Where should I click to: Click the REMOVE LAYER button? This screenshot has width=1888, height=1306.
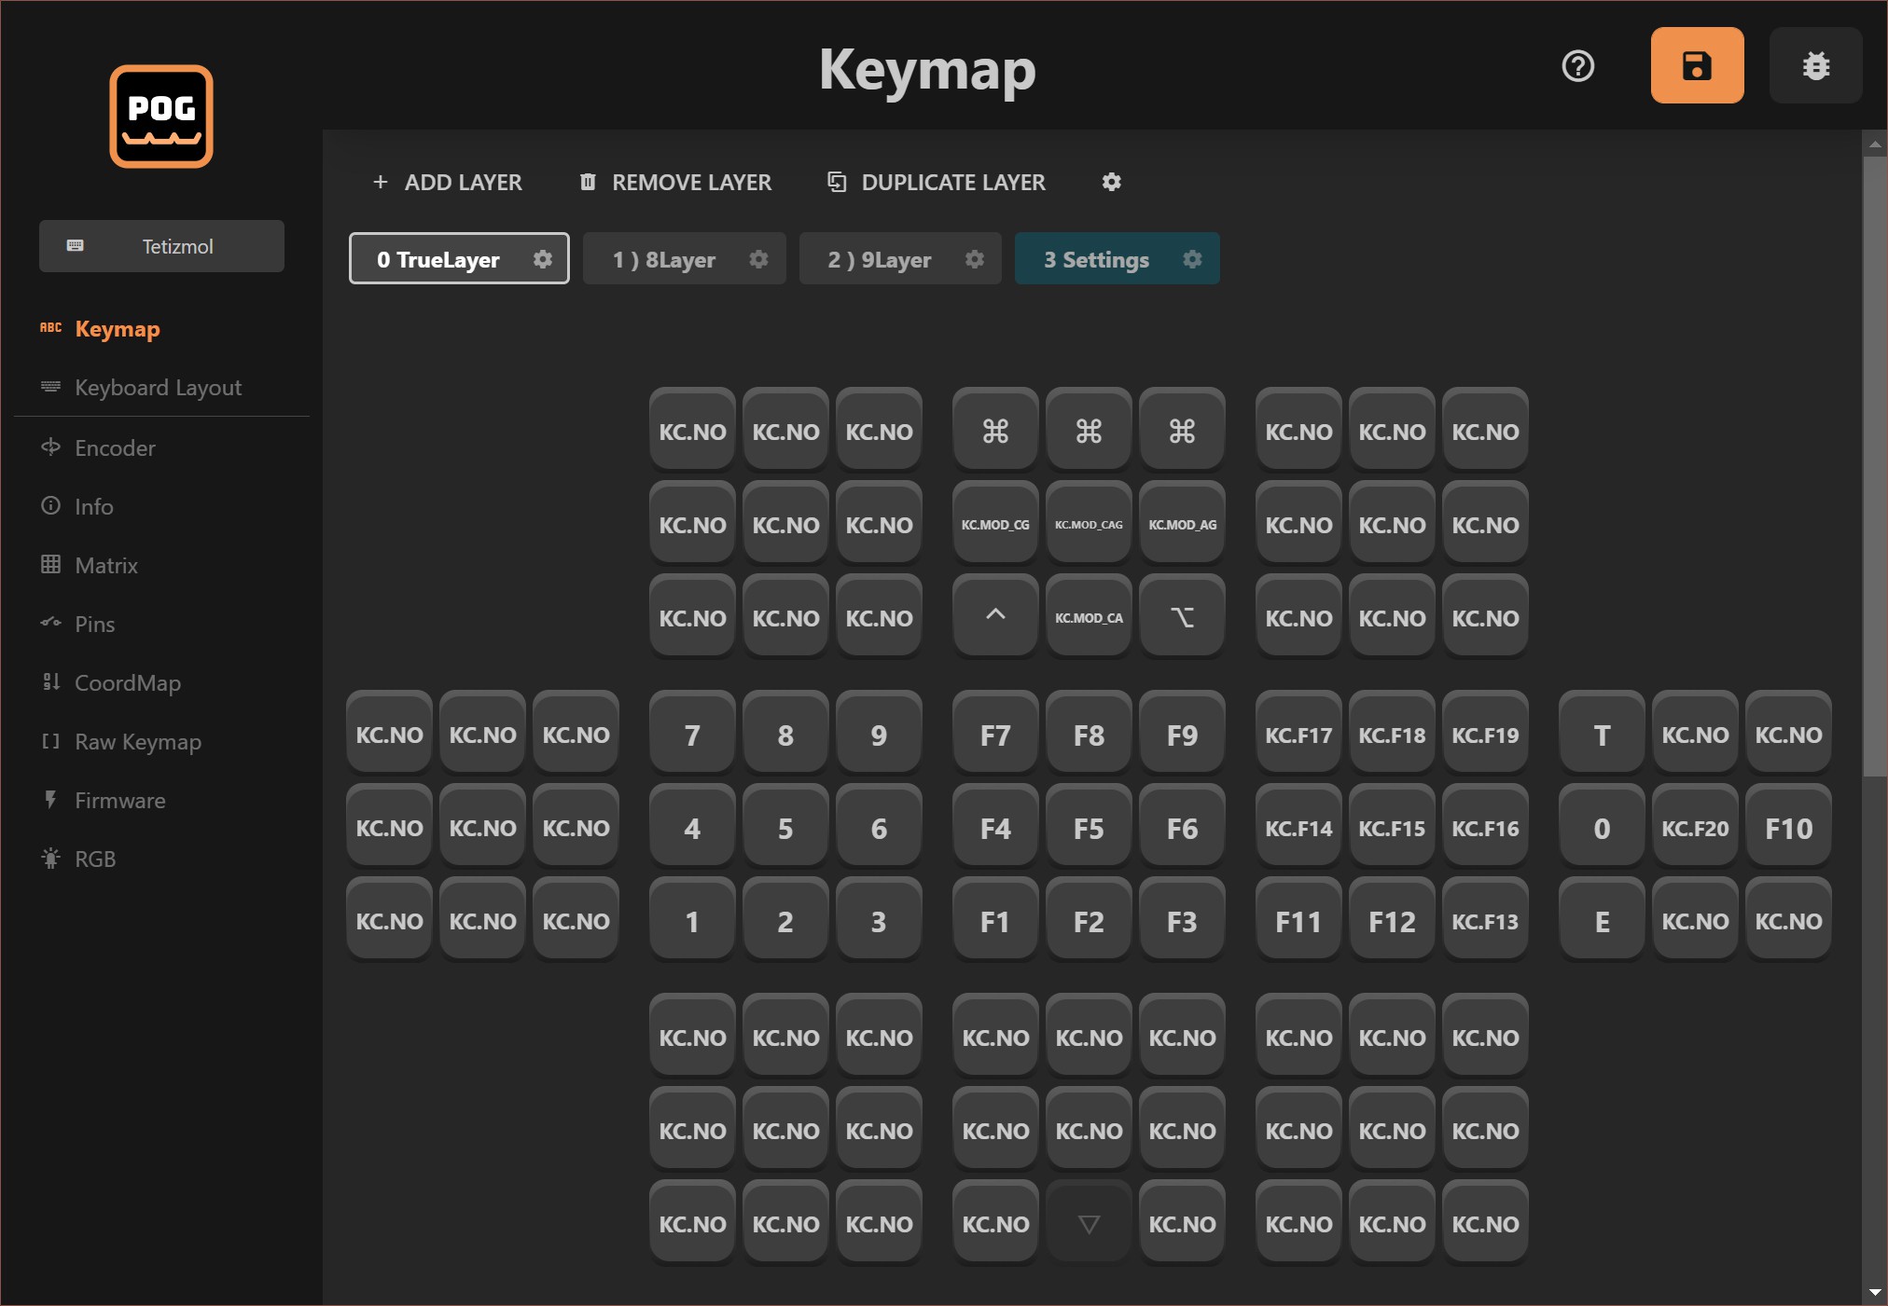675,182
